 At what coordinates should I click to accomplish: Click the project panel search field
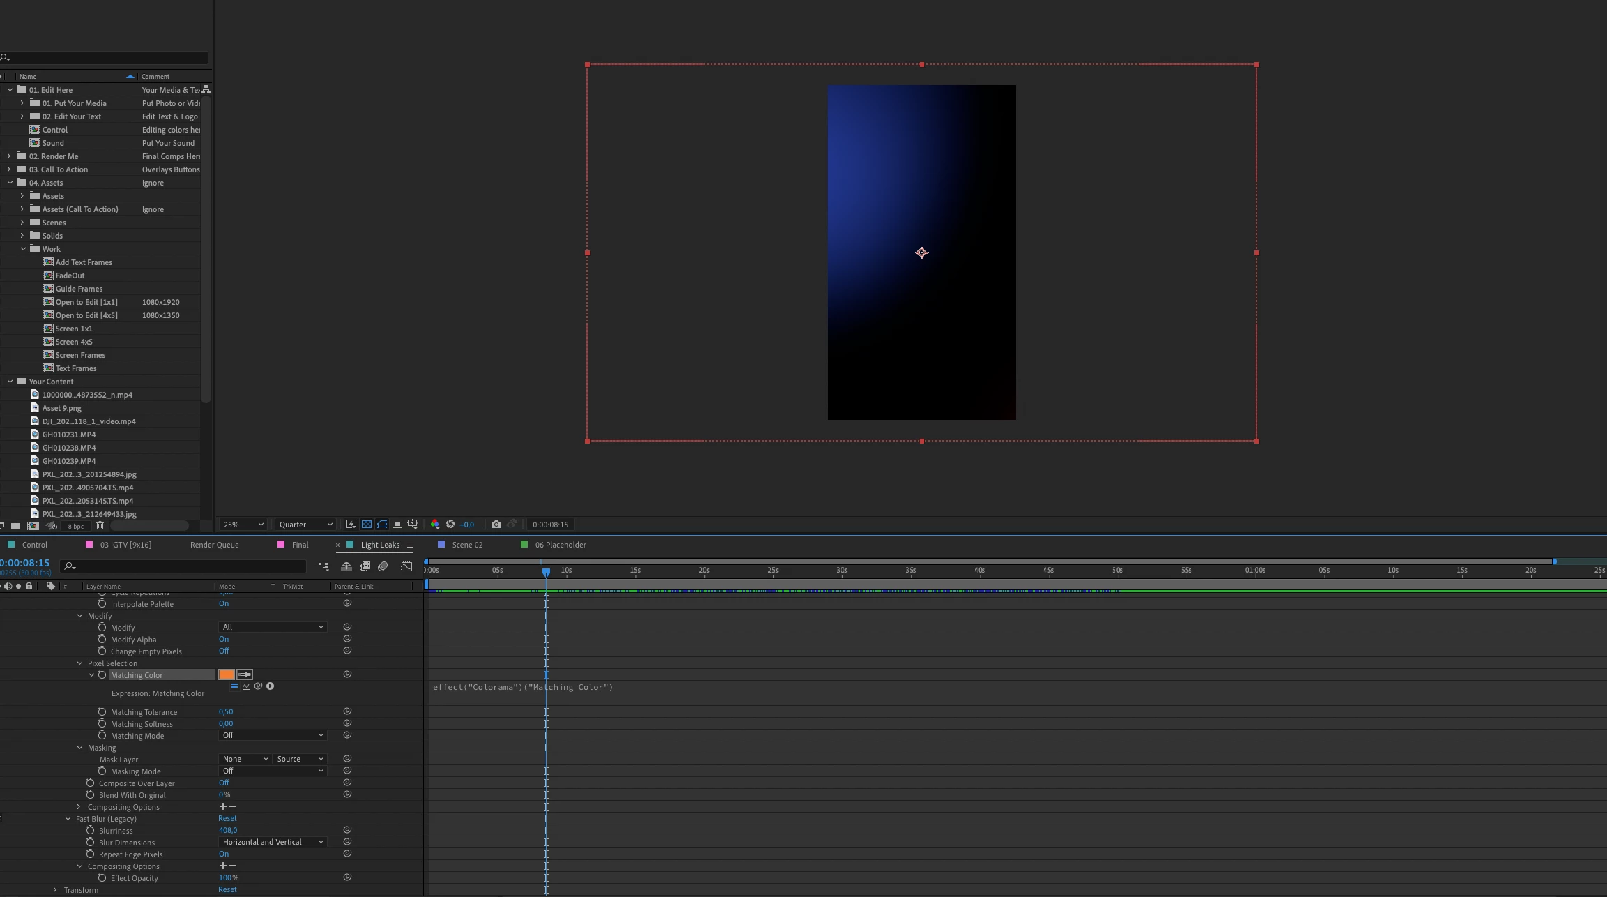point(108,58)
